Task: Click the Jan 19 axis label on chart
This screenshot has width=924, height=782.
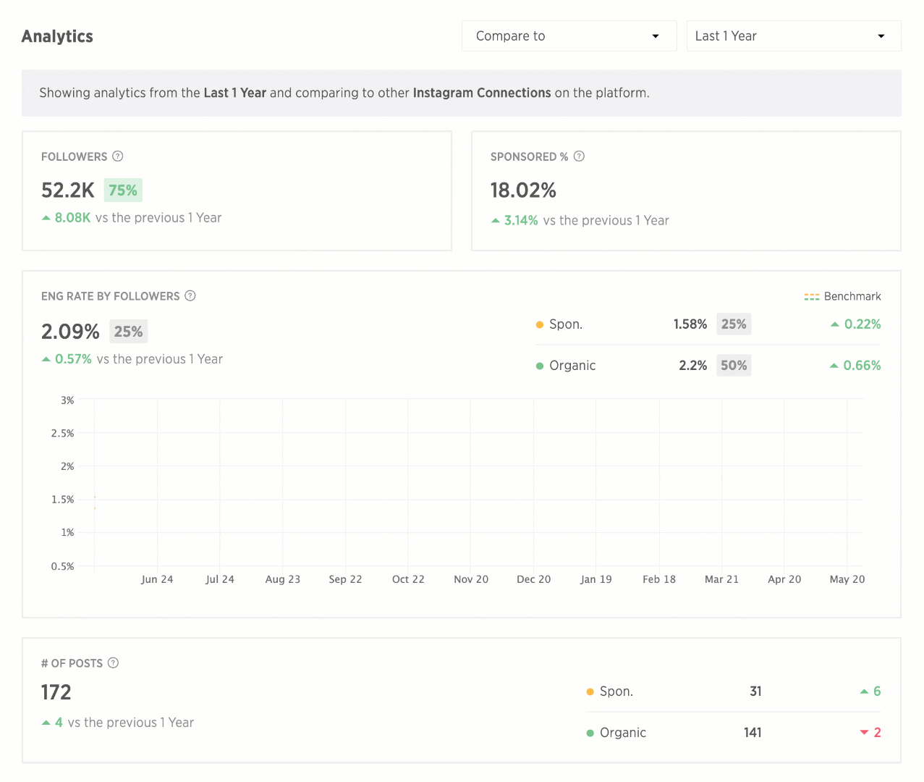Action: pos(596,579)
